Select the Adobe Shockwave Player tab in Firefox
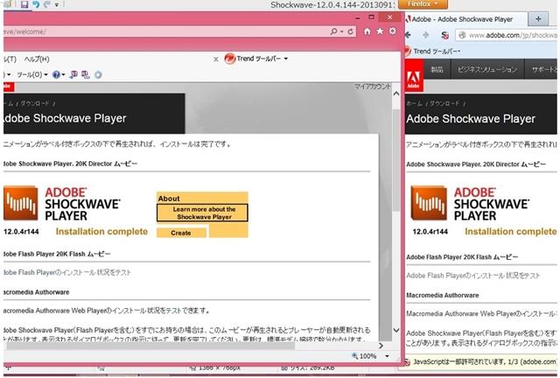The height and width of the screenshot is (378, 560). pyautogui.click(x=465, y=19)
